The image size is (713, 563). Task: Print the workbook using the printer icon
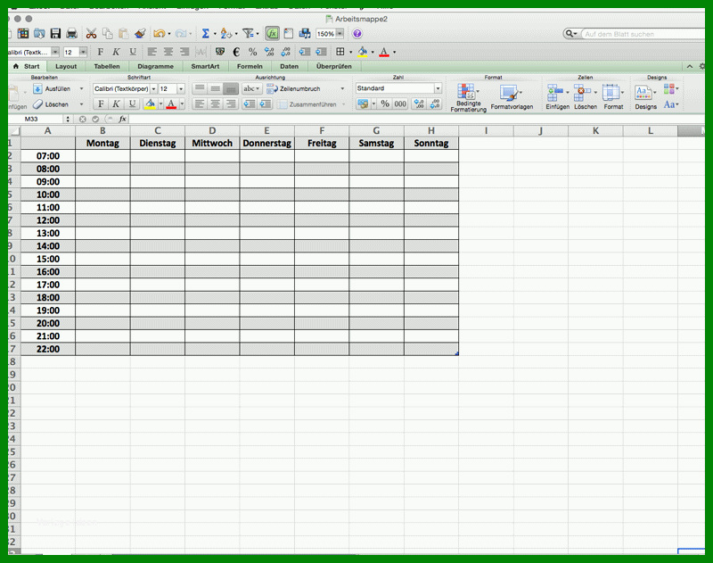click(72, 33)
